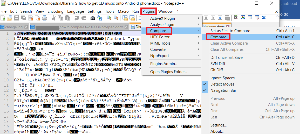Click the Zoom Out magnifier icon

(116, 18)
